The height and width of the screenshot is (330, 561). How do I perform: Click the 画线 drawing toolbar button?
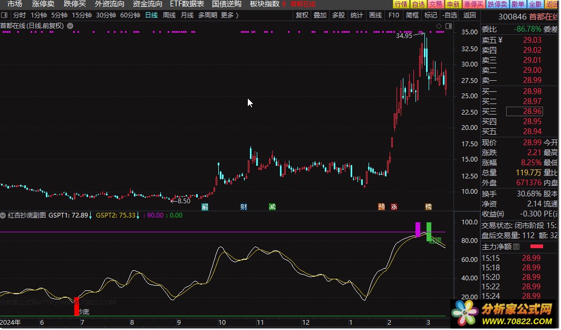pyautogui.click(x=375, y=15)
